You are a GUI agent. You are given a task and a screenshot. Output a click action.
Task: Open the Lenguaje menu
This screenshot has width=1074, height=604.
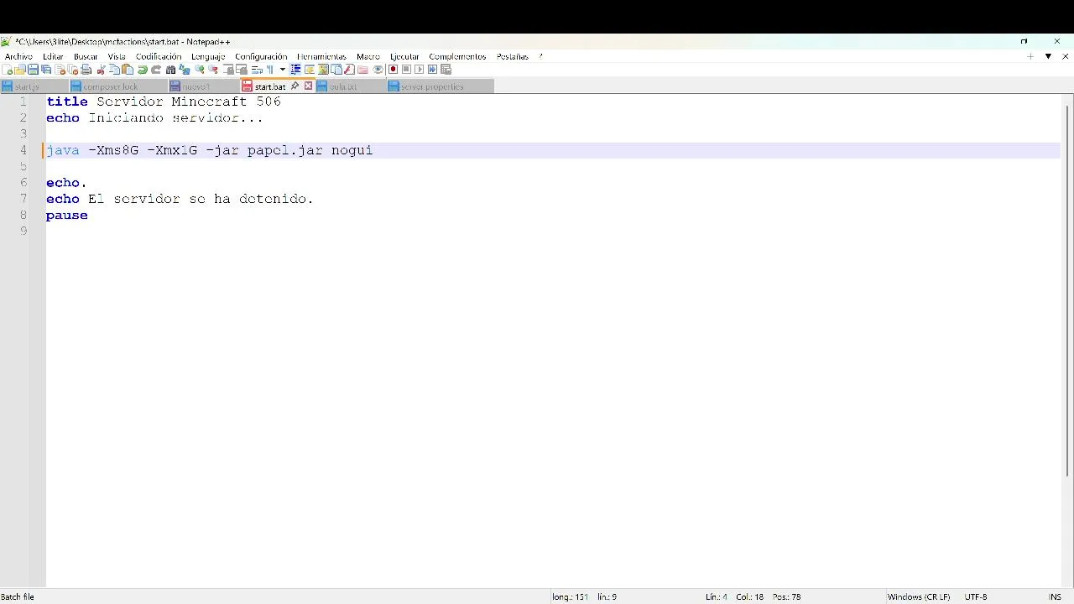(x=208, y=56)
